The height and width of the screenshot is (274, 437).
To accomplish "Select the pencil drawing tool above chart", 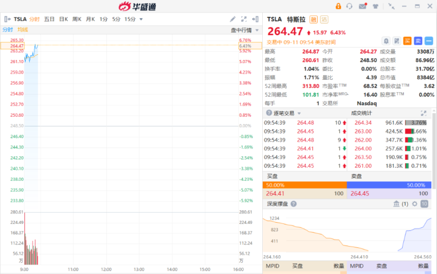I will click(x=233, y=19).
